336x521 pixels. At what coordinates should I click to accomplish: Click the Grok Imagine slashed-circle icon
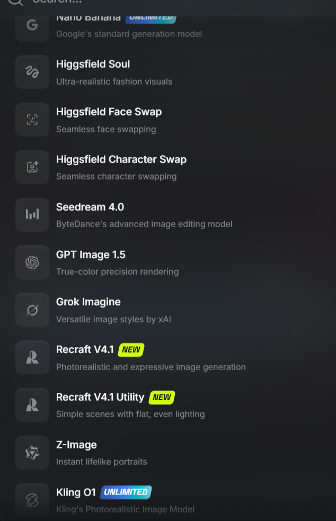click(x=32, y=310)
